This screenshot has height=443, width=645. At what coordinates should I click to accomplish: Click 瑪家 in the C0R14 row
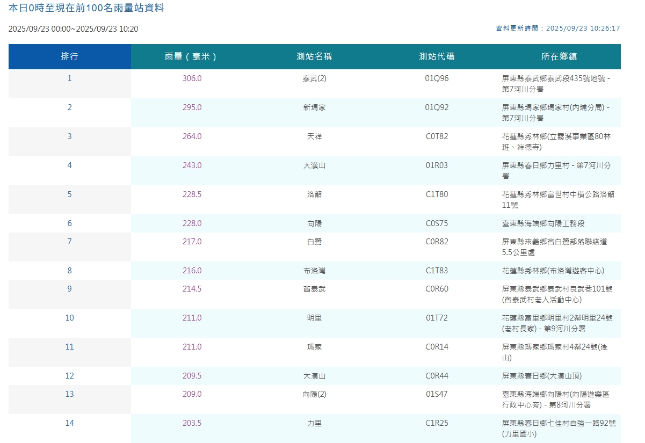pos(315,347)
